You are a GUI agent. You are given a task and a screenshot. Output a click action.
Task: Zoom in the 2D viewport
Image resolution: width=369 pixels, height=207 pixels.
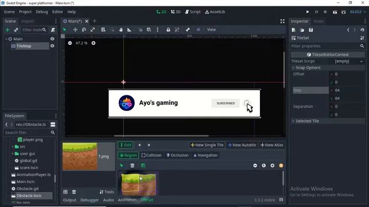(93, 43)
